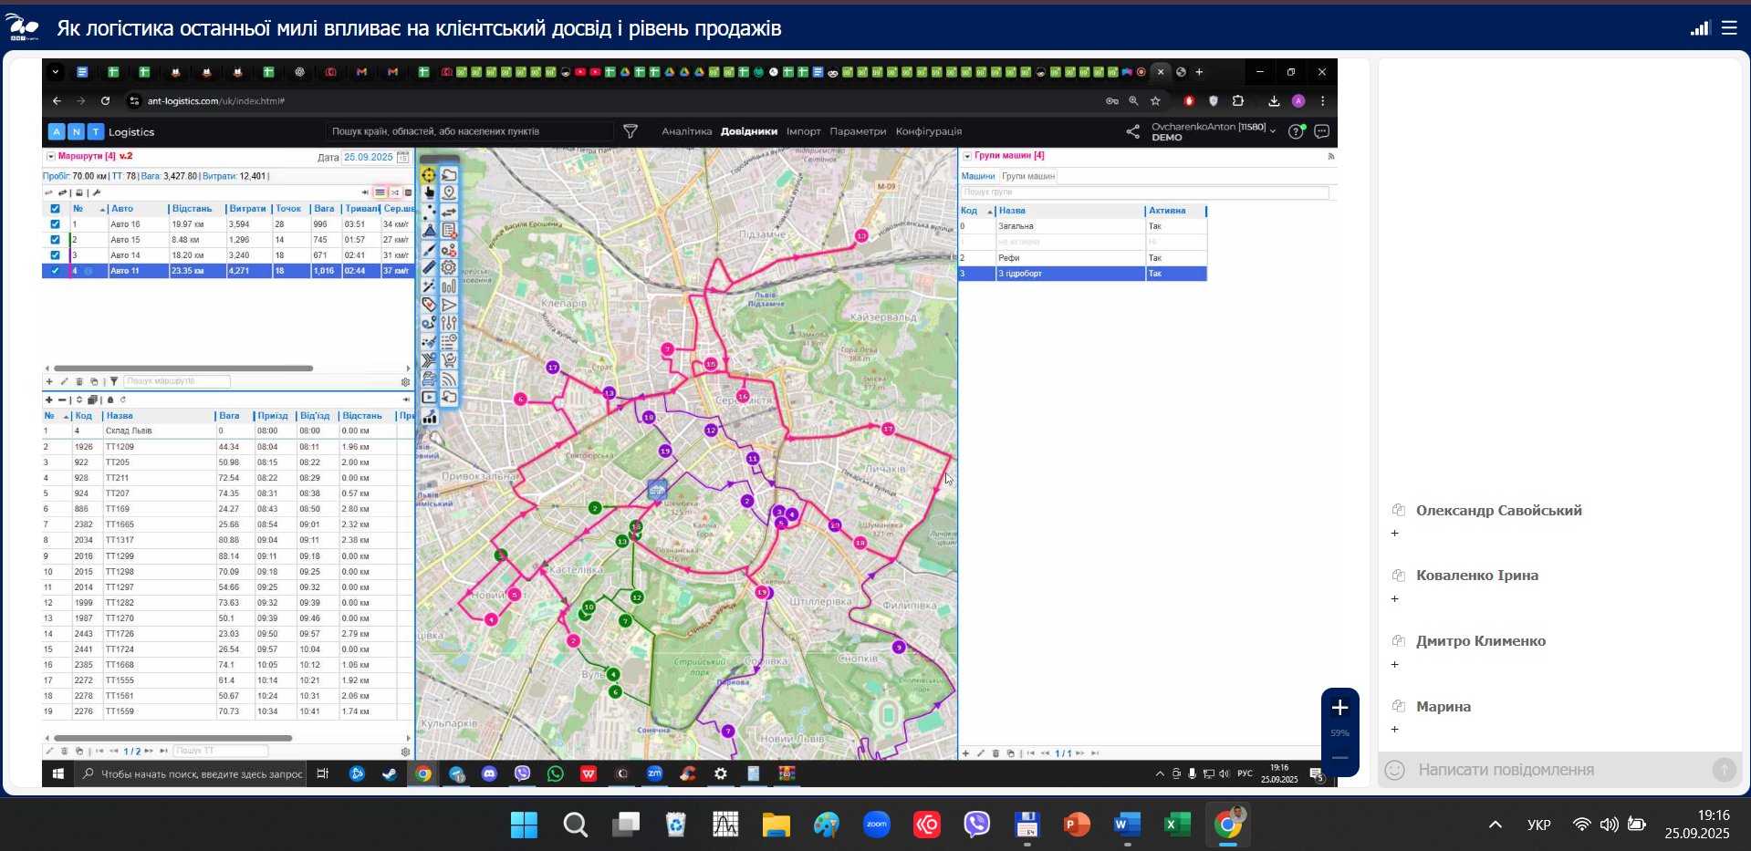Open the help question mark icon

coord(1296,131)
